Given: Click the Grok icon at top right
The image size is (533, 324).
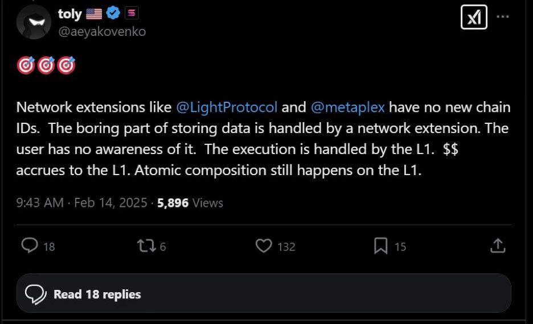Looking at the screenshot, I should click(474, 17).
